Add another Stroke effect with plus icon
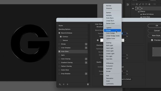 86,44
